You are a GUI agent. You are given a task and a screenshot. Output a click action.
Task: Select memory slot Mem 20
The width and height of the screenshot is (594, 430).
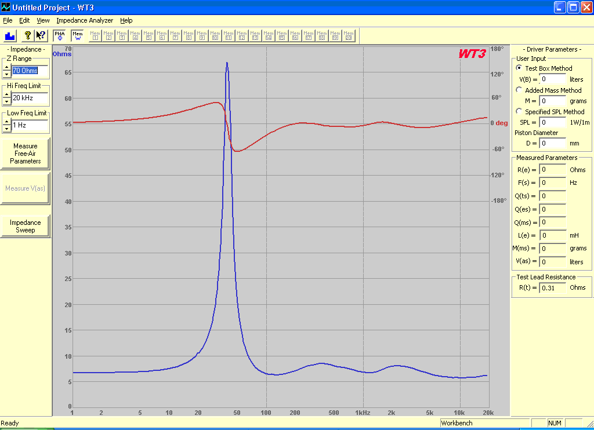[x=348, y=35]
